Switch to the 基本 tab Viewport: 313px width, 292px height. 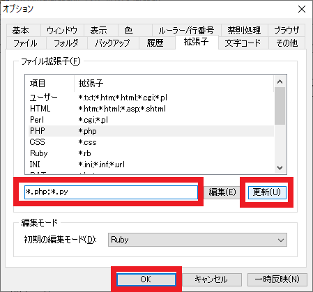[21, 30]
